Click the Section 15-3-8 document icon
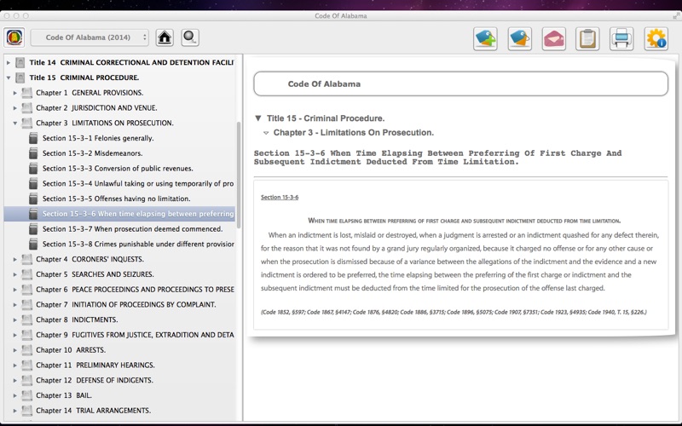The image size is (682, 426). (33, 245)
